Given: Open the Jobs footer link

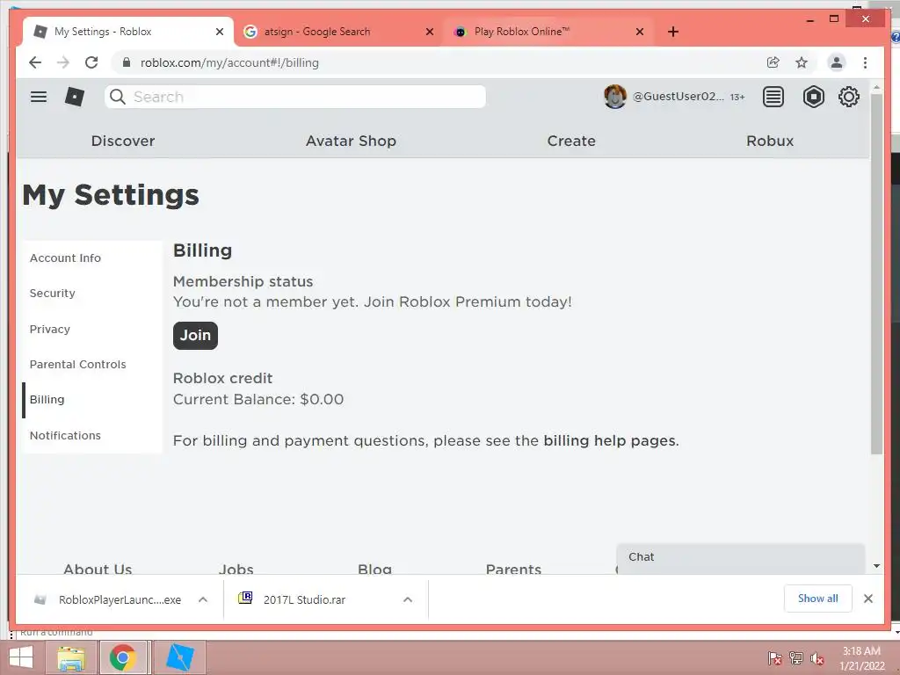Looking at the screenshot, I should click(236, 569).
